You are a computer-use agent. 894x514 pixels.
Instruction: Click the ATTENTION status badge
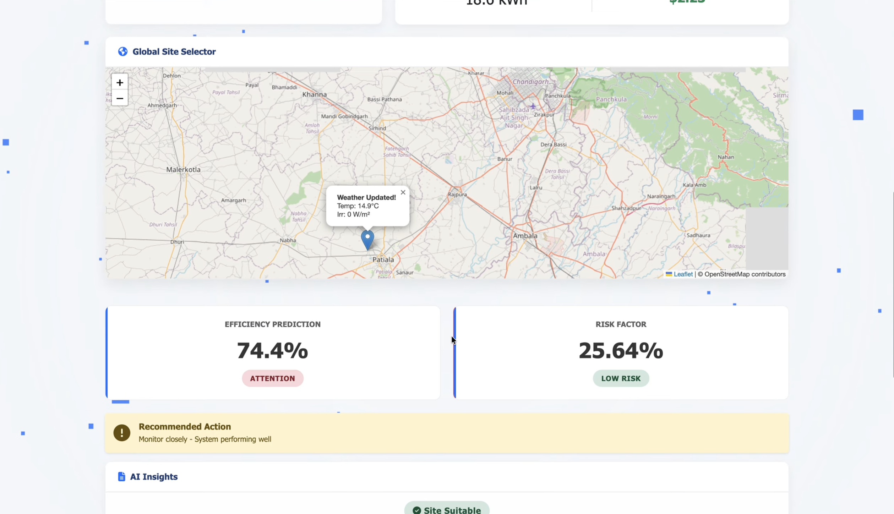click(272, 378)
